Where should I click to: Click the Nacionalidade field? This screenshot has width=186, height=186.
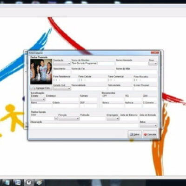(x=89, y=88)
